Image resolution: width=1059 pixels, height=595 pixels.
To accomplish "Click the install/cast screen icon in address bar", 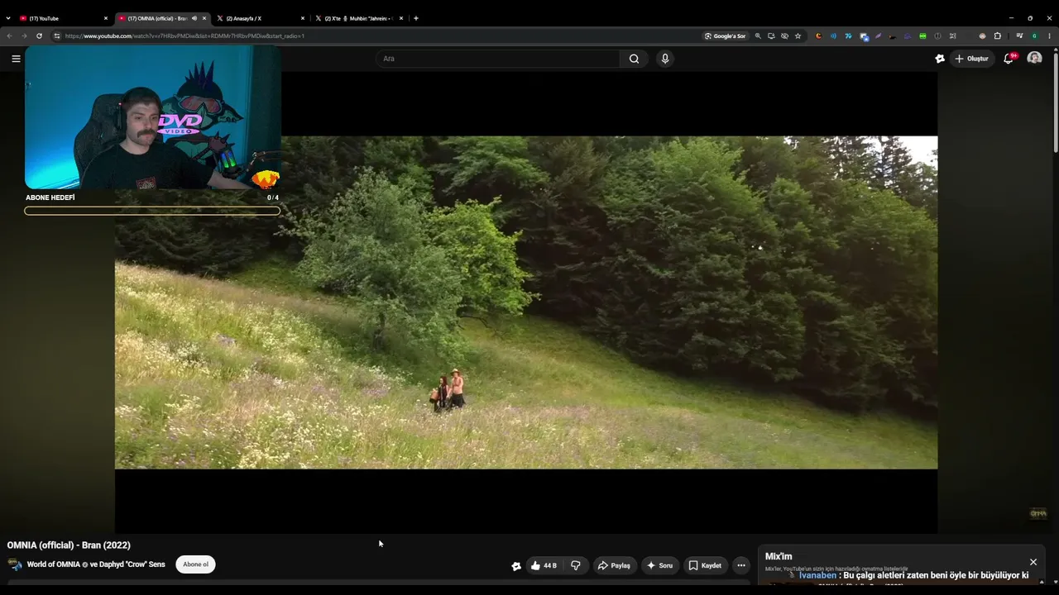I will tap(771, 36).
